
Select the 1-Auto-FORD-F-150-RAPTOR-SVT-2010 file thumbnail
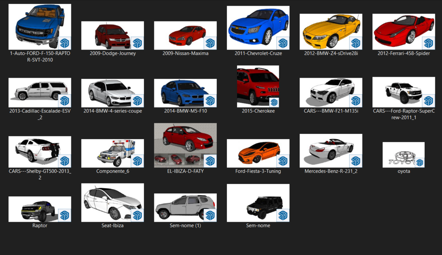pos(40,27)
